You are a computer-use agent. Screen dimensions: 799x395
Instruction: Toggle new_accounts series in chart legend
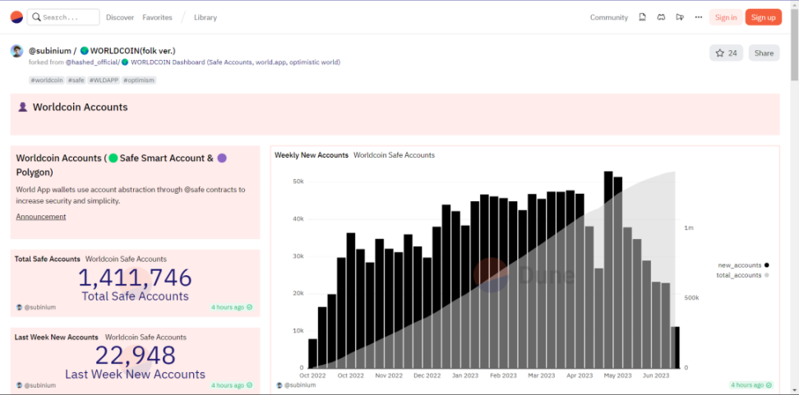742,265
